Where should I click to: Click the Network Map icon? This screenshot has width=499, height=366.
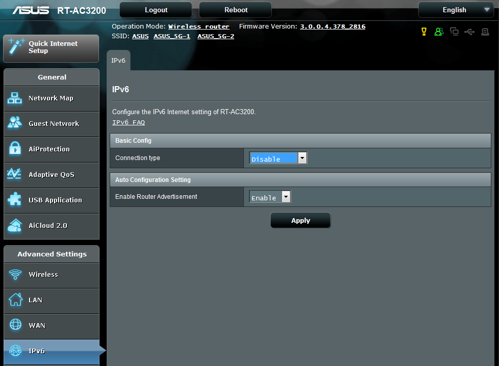click(x=15, y=98)
